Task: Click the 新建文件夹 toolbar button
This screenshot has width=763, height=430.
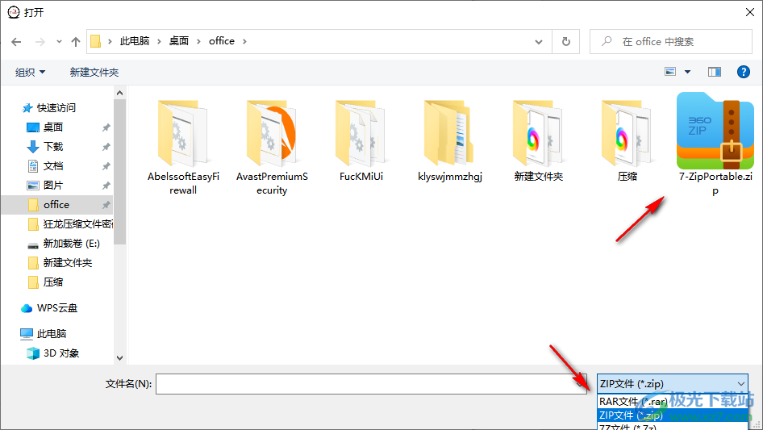Action: click(x=94, y=72)
